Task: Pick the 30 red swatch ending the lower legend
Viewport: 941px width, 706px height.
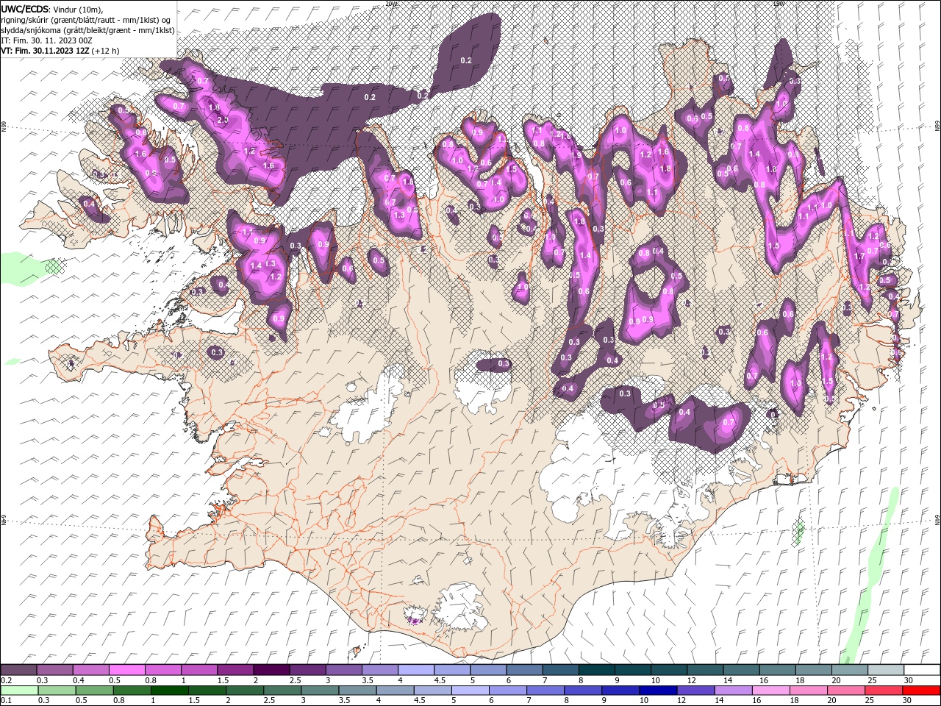Action: pos(920,691)
